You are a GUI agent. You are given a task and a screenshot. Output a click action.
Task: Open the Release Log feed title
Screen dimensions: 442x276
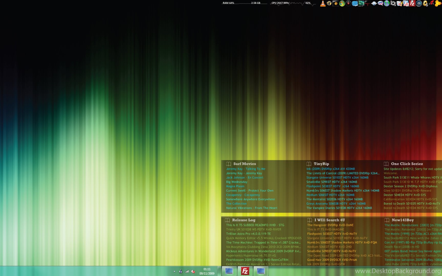click(x=244, y=220)
